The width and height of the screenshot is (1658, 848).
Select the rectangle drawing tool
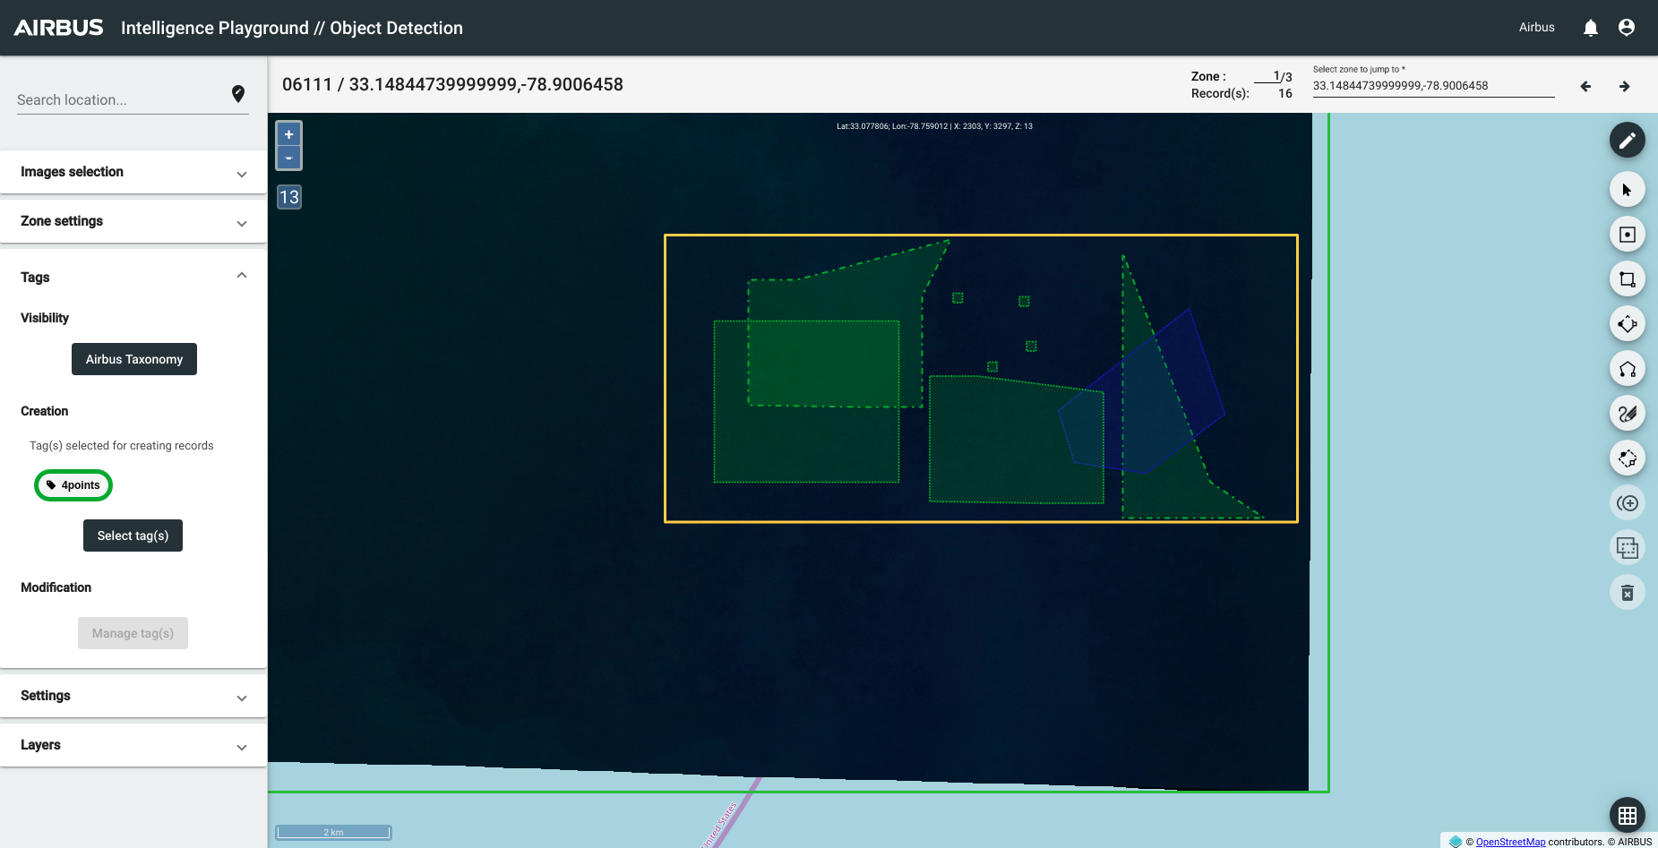pyautogui.click(x=1627, y=279)
